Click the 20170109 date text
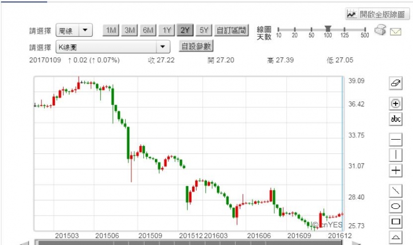The width and height of the screenshot is (413, 245). [x=45, y=60]
